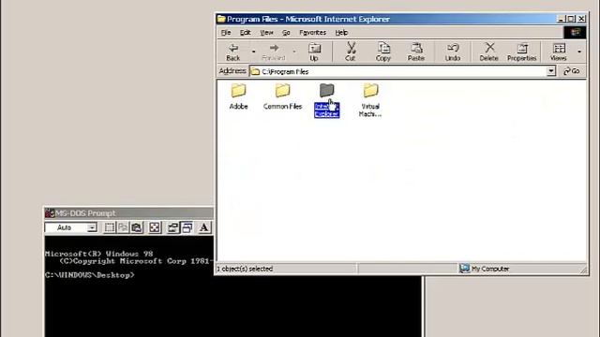Viewport: 600px width, 337px height.
Task: Open the Edit menu
Action: [x=246, y=33]
